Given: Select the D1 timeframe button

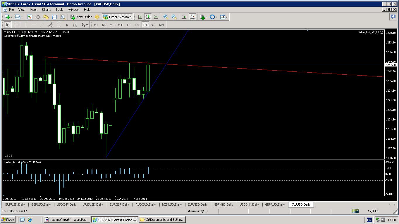Looking at the screenshot, I should 145,25.
